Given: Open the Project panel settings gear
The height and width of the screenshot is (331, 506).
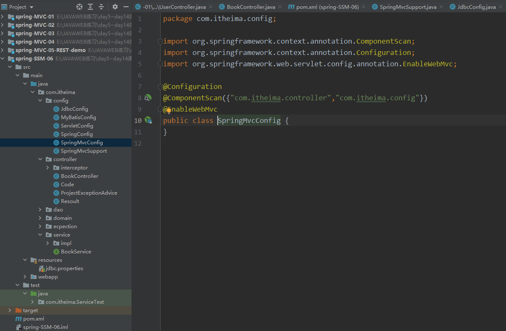Looking at the screenshot, I should (x=115, y=7).
